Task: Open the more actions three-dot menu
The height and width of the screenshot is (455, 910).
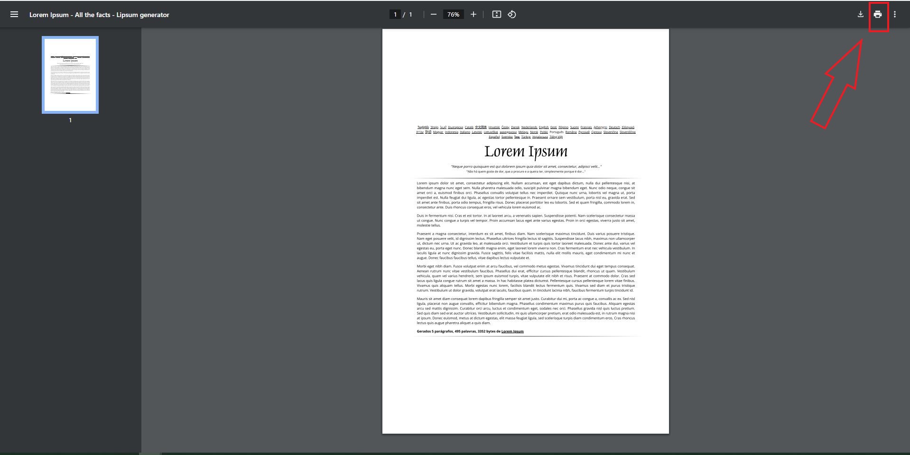Action: point(895,14)
